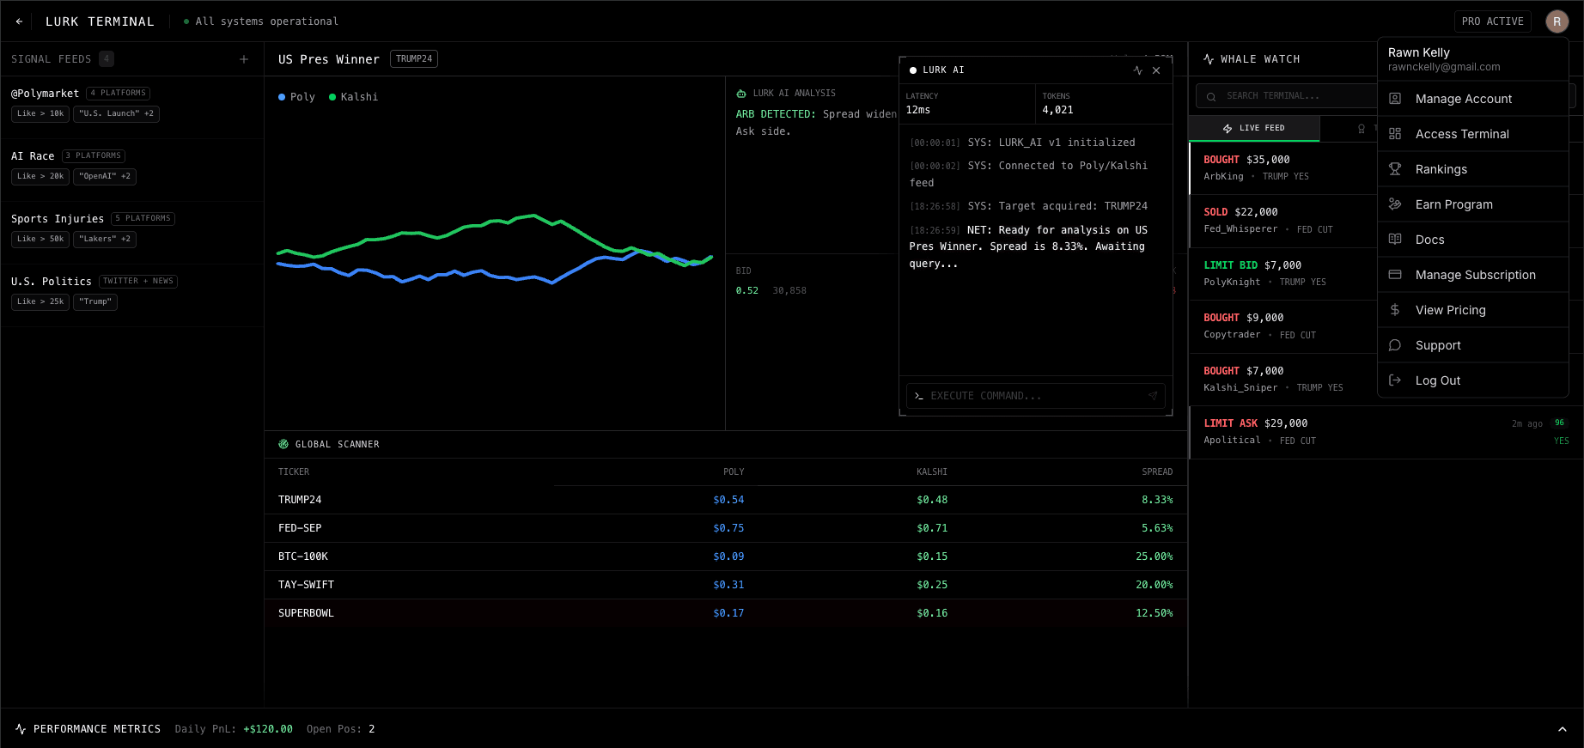1584x748 pixels.
Task: Open ArbKing BOUGHT $35,000 trade
Action: pos(1283,168)
